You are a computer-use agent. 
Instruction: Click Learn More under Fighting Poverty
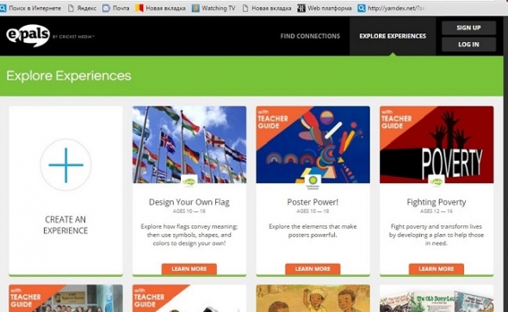[x=437, y=269]
